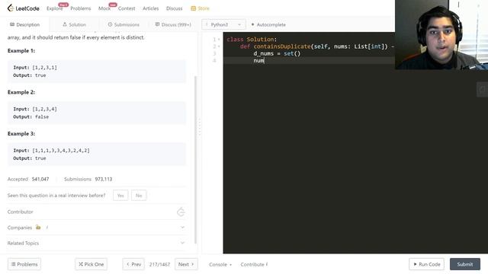Answer Yes to seen in interview
Image resolution: width=488 pixels, height=274 pixels.
tap(120, 196)
